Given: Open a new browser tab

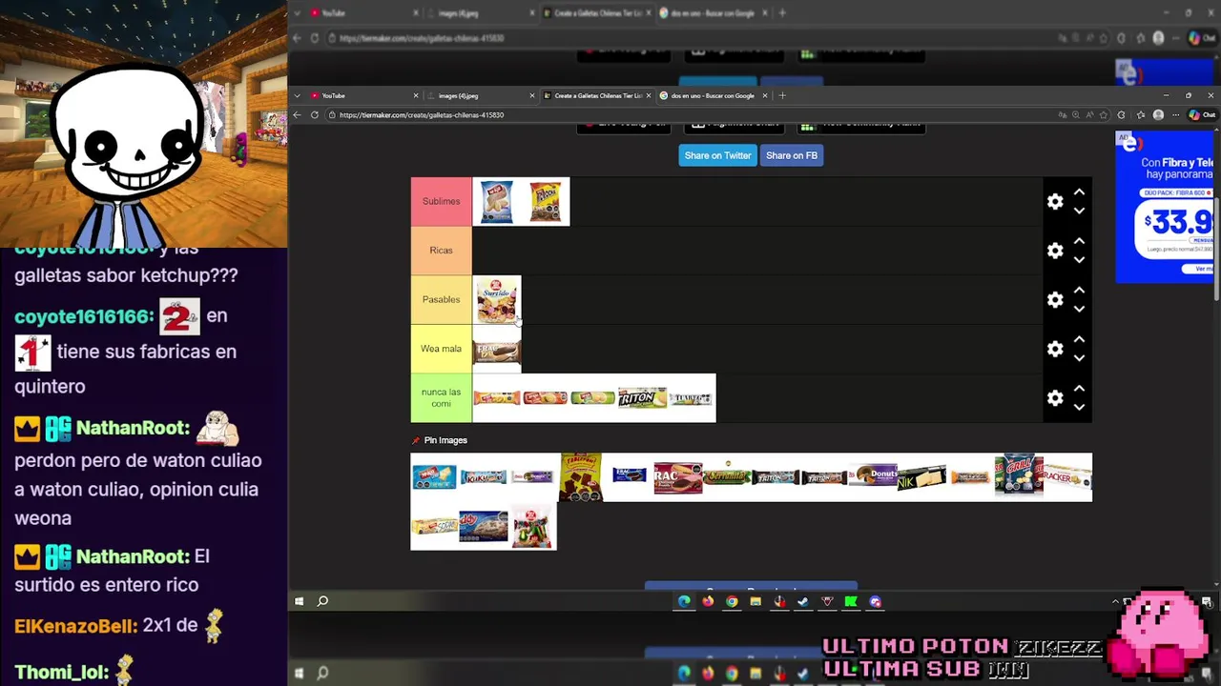Looking at the screenshot, I should point(782,95).
